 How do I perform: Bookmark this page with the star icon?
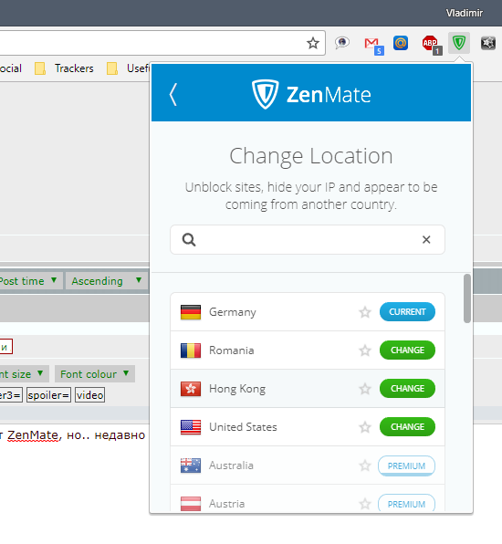[x=313, y=44]
